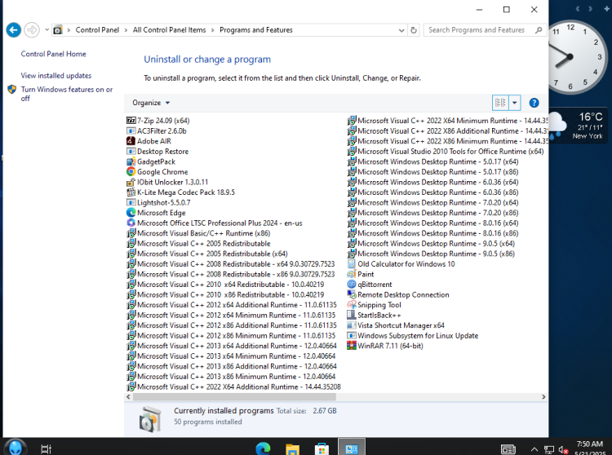
Task: Select the Adobe AIR icon
Action: (x=131, y=141)
